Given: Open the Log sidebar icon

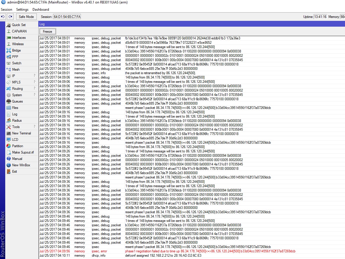Looking at the screenshot, I should coord(9,114).
